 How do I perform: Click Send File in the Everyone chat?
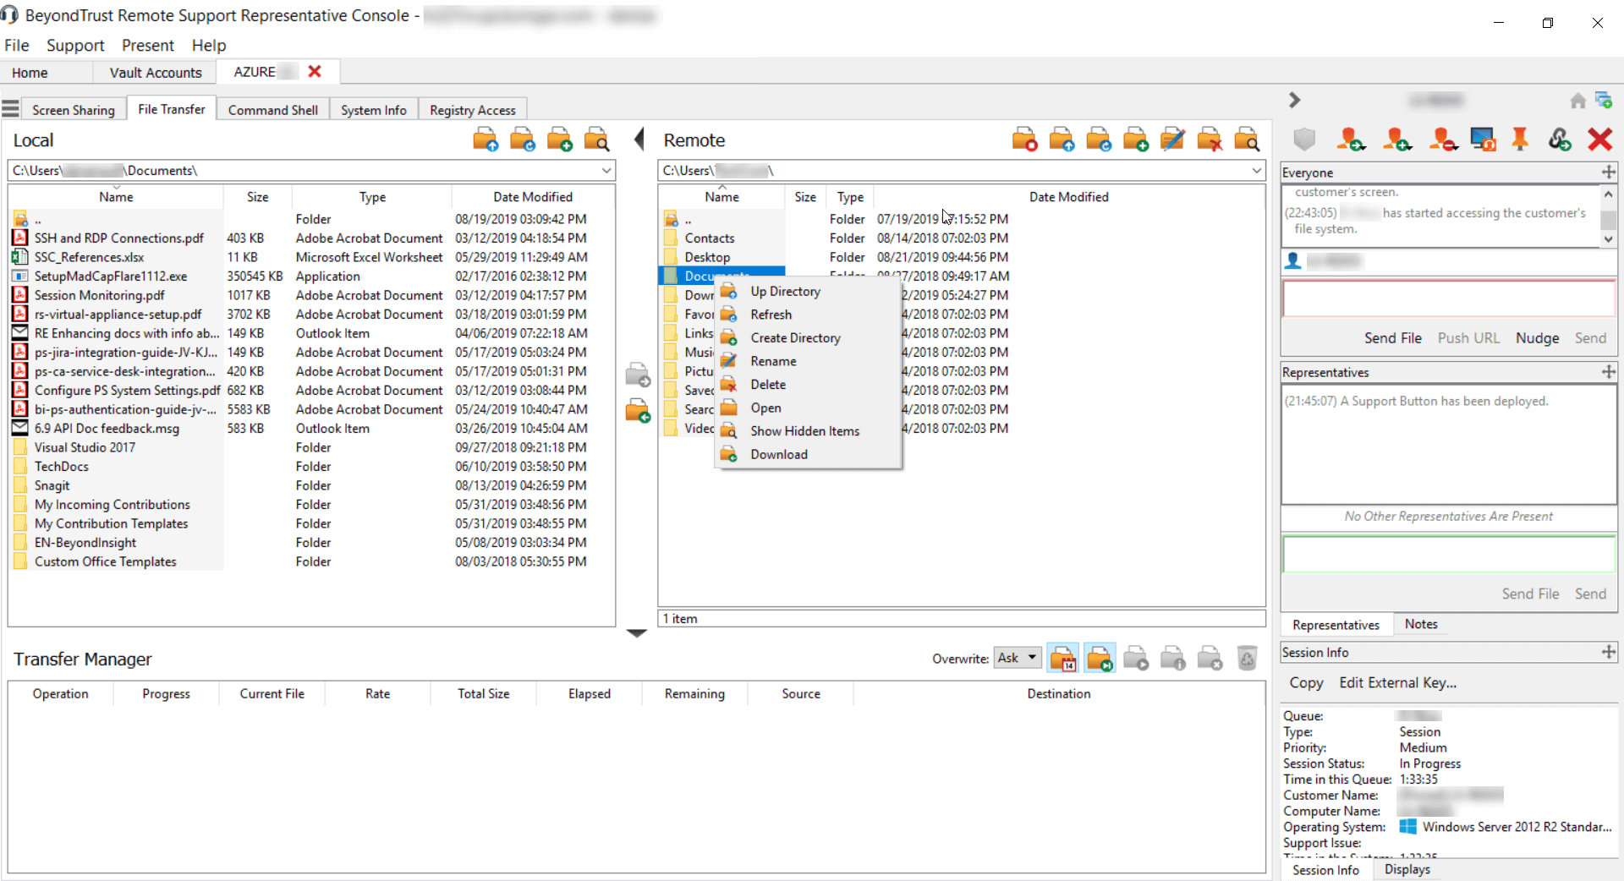tap(1392, 338)
